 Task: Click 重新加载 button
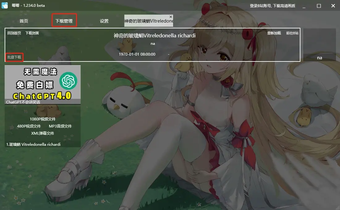[274, 33]
